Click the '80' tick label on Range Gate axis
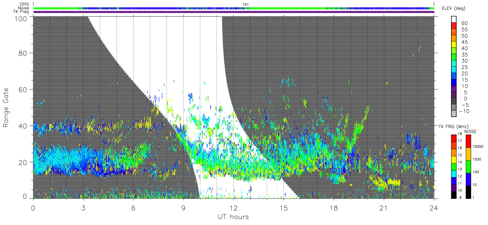The width and height of the screenshot is (488, 225). pos(23,53)
